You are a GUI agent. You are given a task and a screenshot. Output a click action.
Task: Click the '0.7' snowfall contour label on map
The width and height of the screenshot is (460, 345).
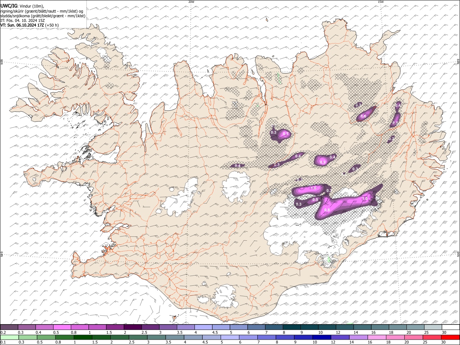[x=286, y=134]
